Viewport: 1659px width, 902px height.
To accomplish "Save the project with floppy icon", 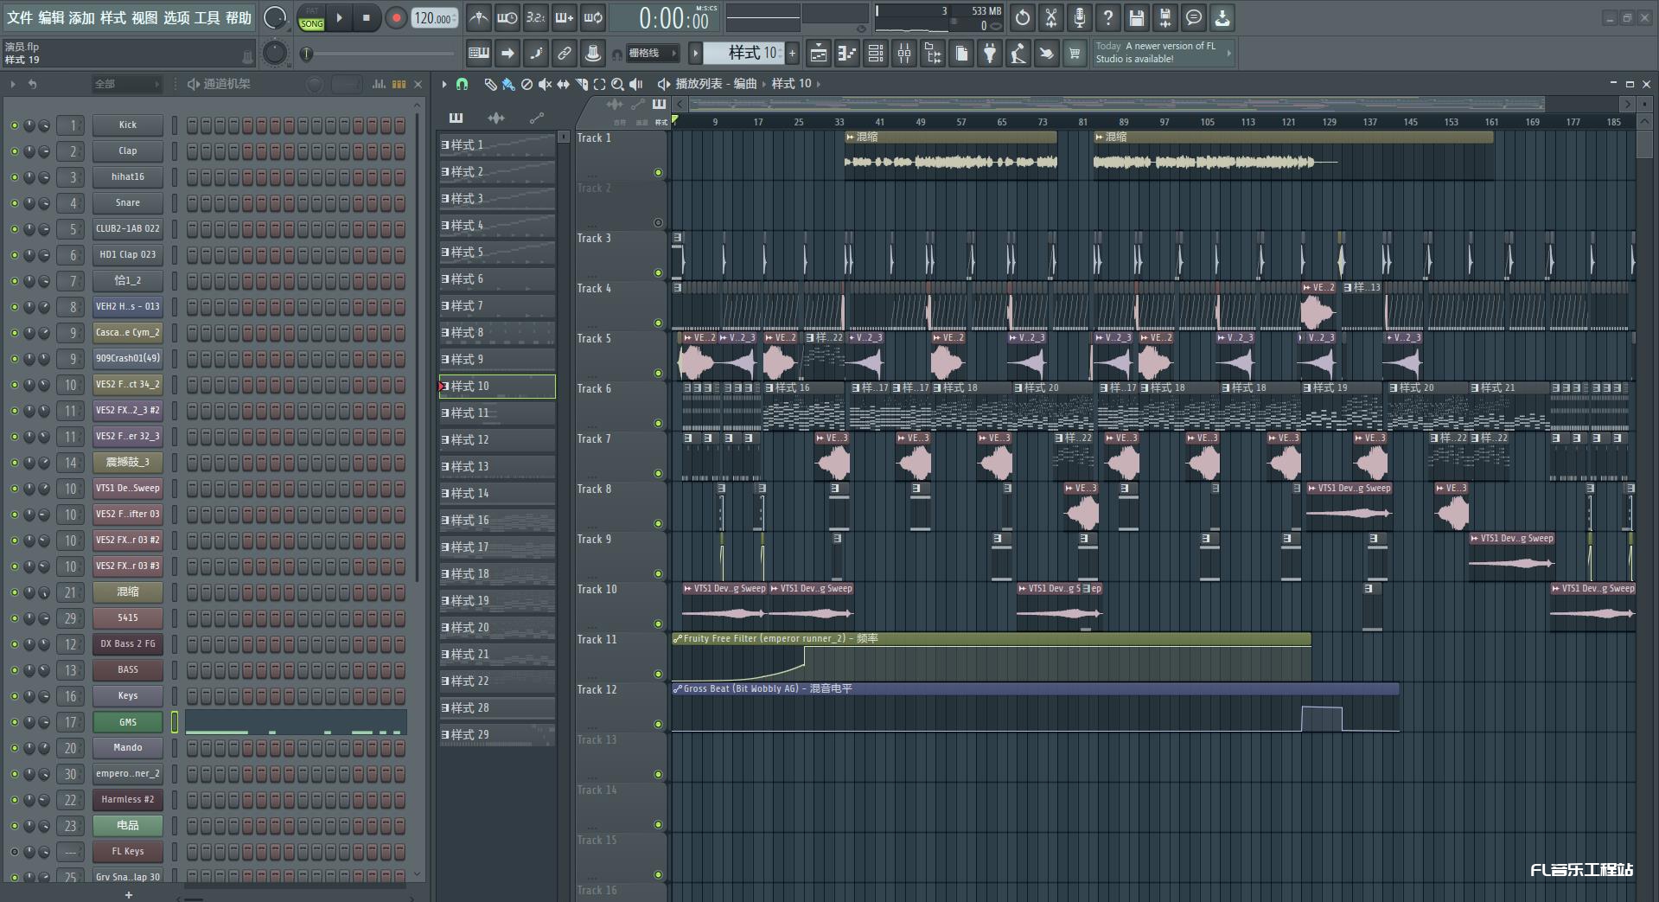I will coord(1137,17).
